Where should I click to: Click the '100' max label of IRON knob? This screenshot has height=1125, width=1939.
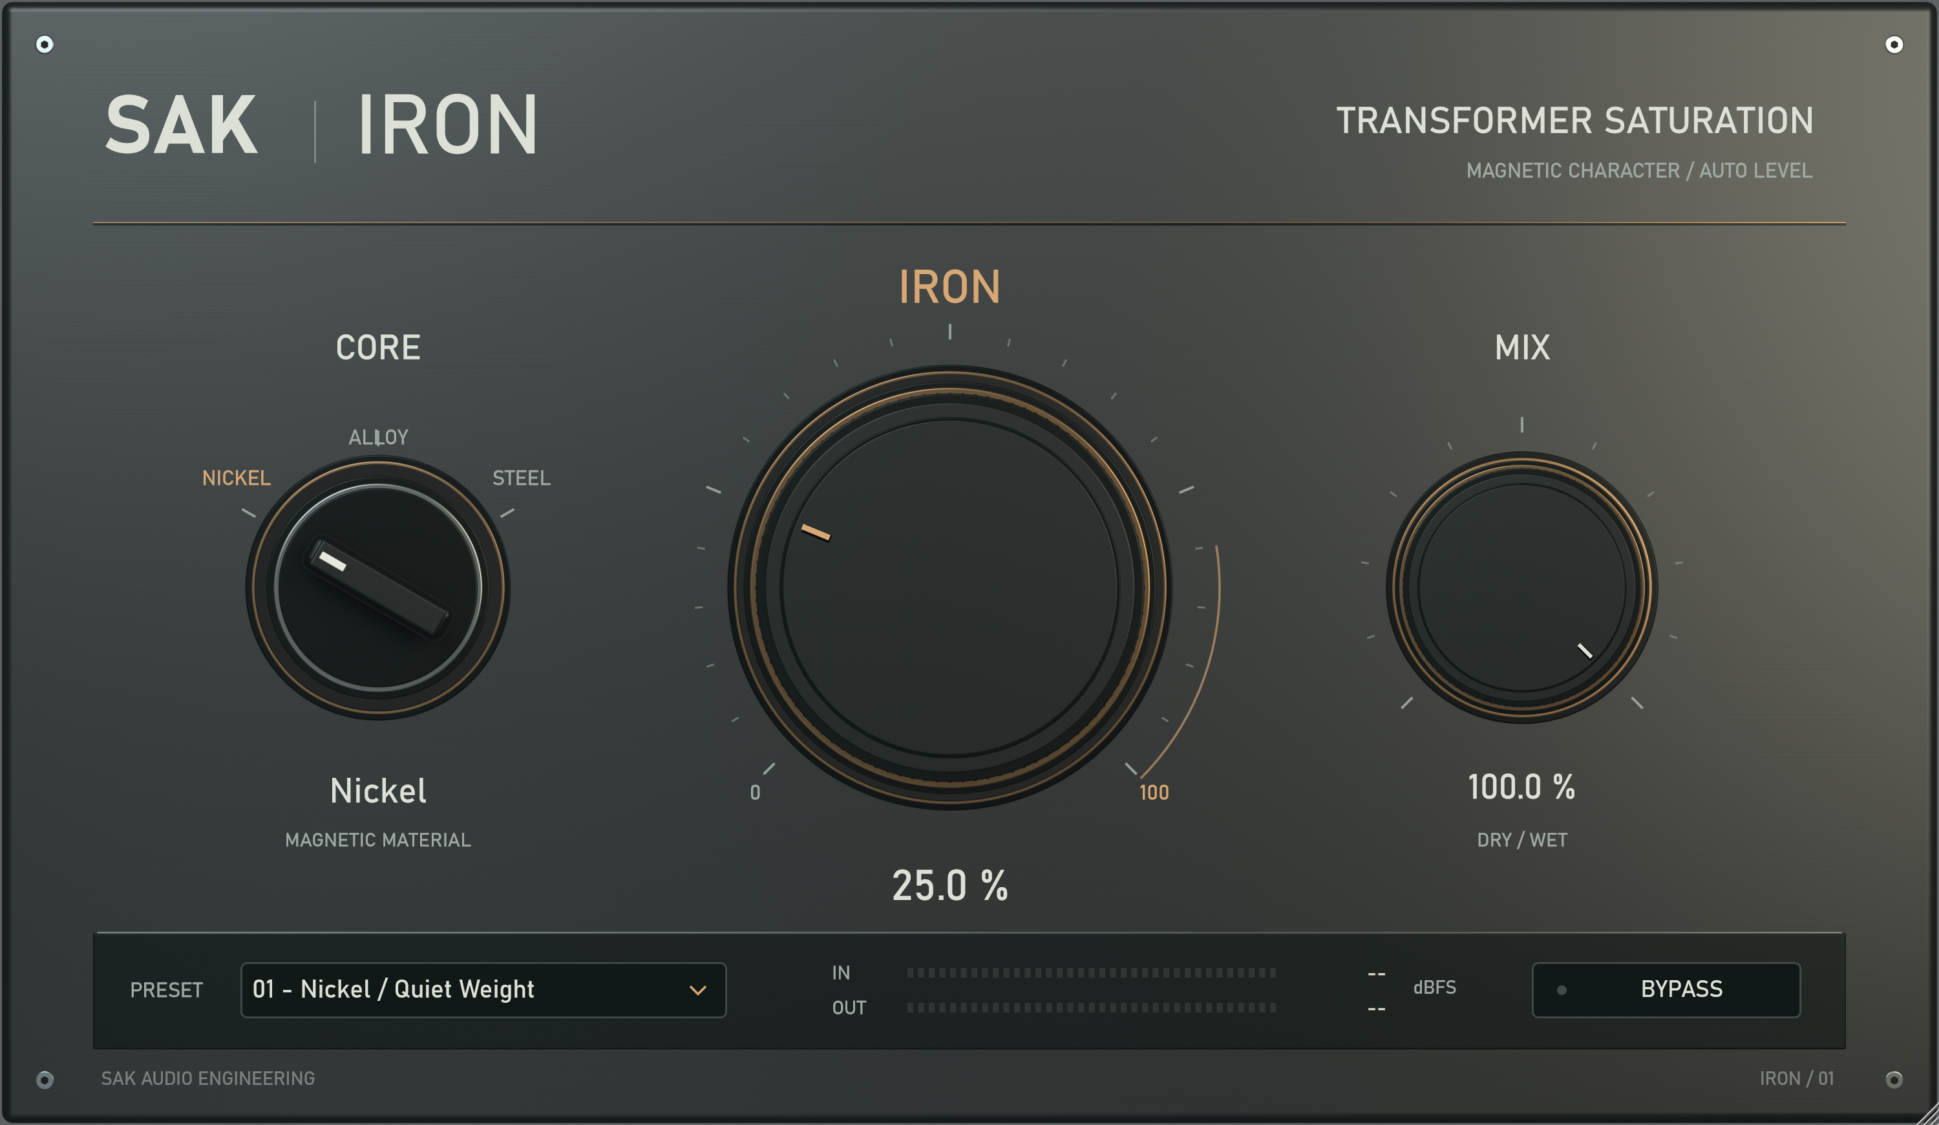pyautogui.click(x=1154, y=793)
